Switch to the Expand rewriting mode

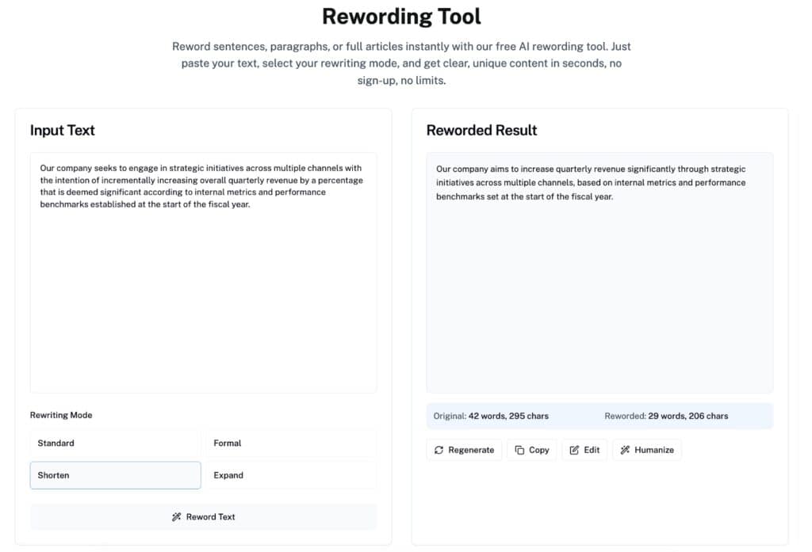point(290,475)
